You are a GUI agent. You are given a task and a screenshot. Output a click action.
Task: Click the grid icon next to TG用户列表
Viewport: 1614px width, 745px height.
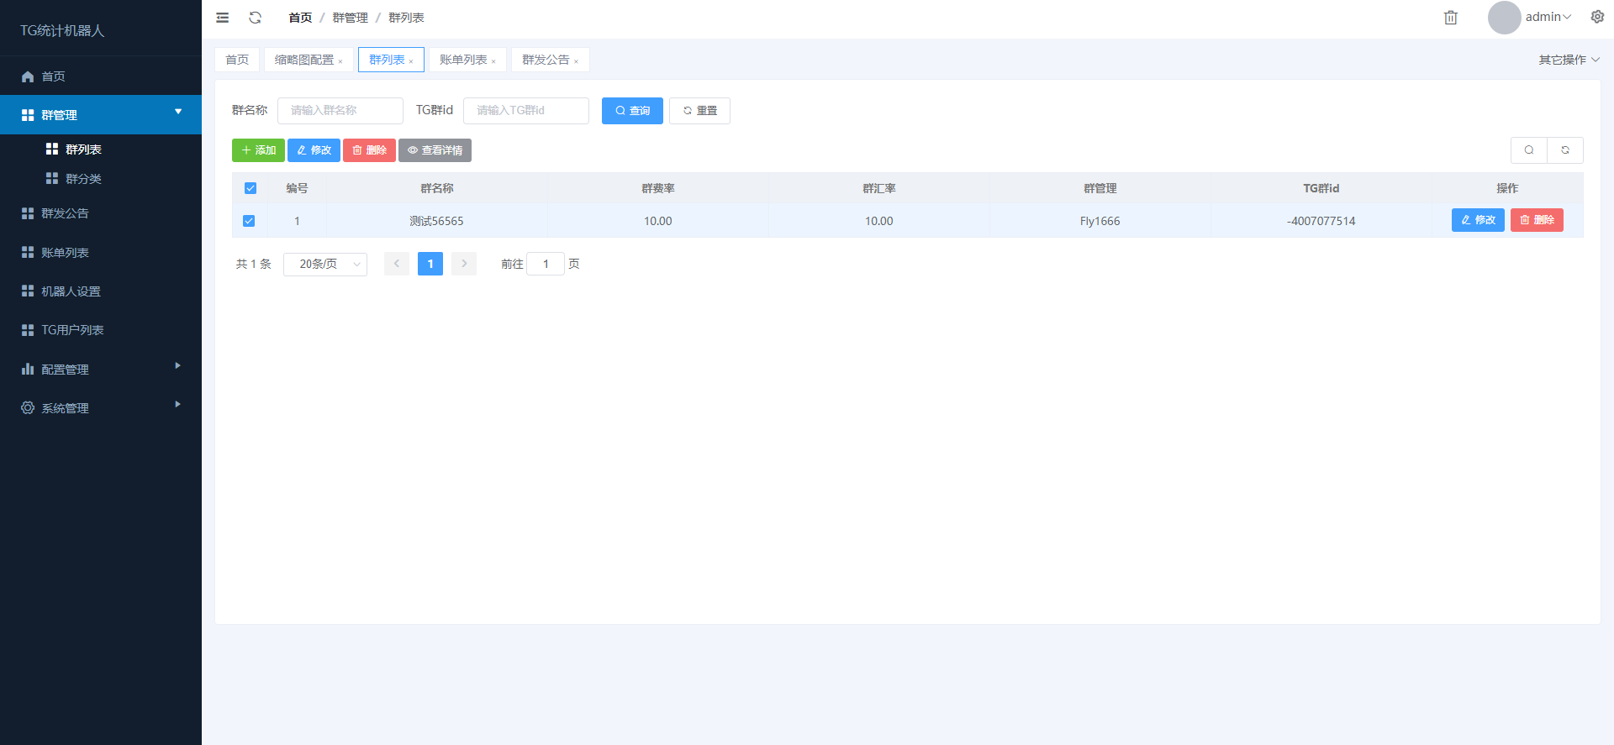tap(28, 330)
